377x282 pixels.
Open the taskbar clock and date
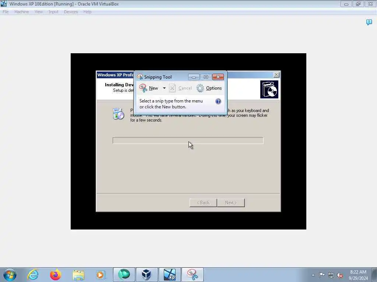pyautogui.click(x=358, y=275)
